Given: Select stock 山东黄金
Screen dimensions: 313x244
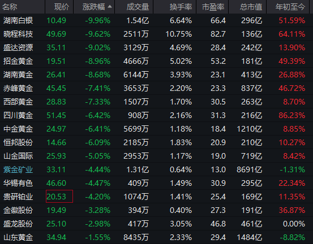Looking at the screenshot, I should tap(18, 237).
